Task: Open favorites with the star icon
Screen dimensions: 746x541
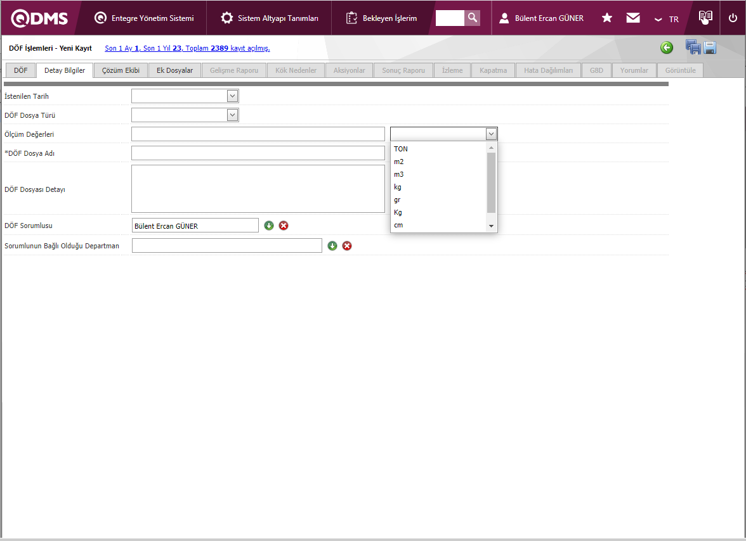Action: pyautogui.click(x=607, y=18)
